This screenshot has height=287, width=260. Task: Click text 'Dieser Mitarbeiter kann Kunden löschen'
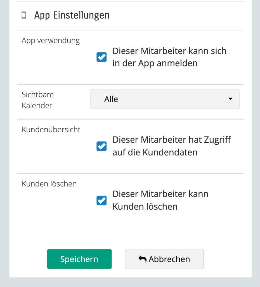pyautogui.click(x=160, y=200)
